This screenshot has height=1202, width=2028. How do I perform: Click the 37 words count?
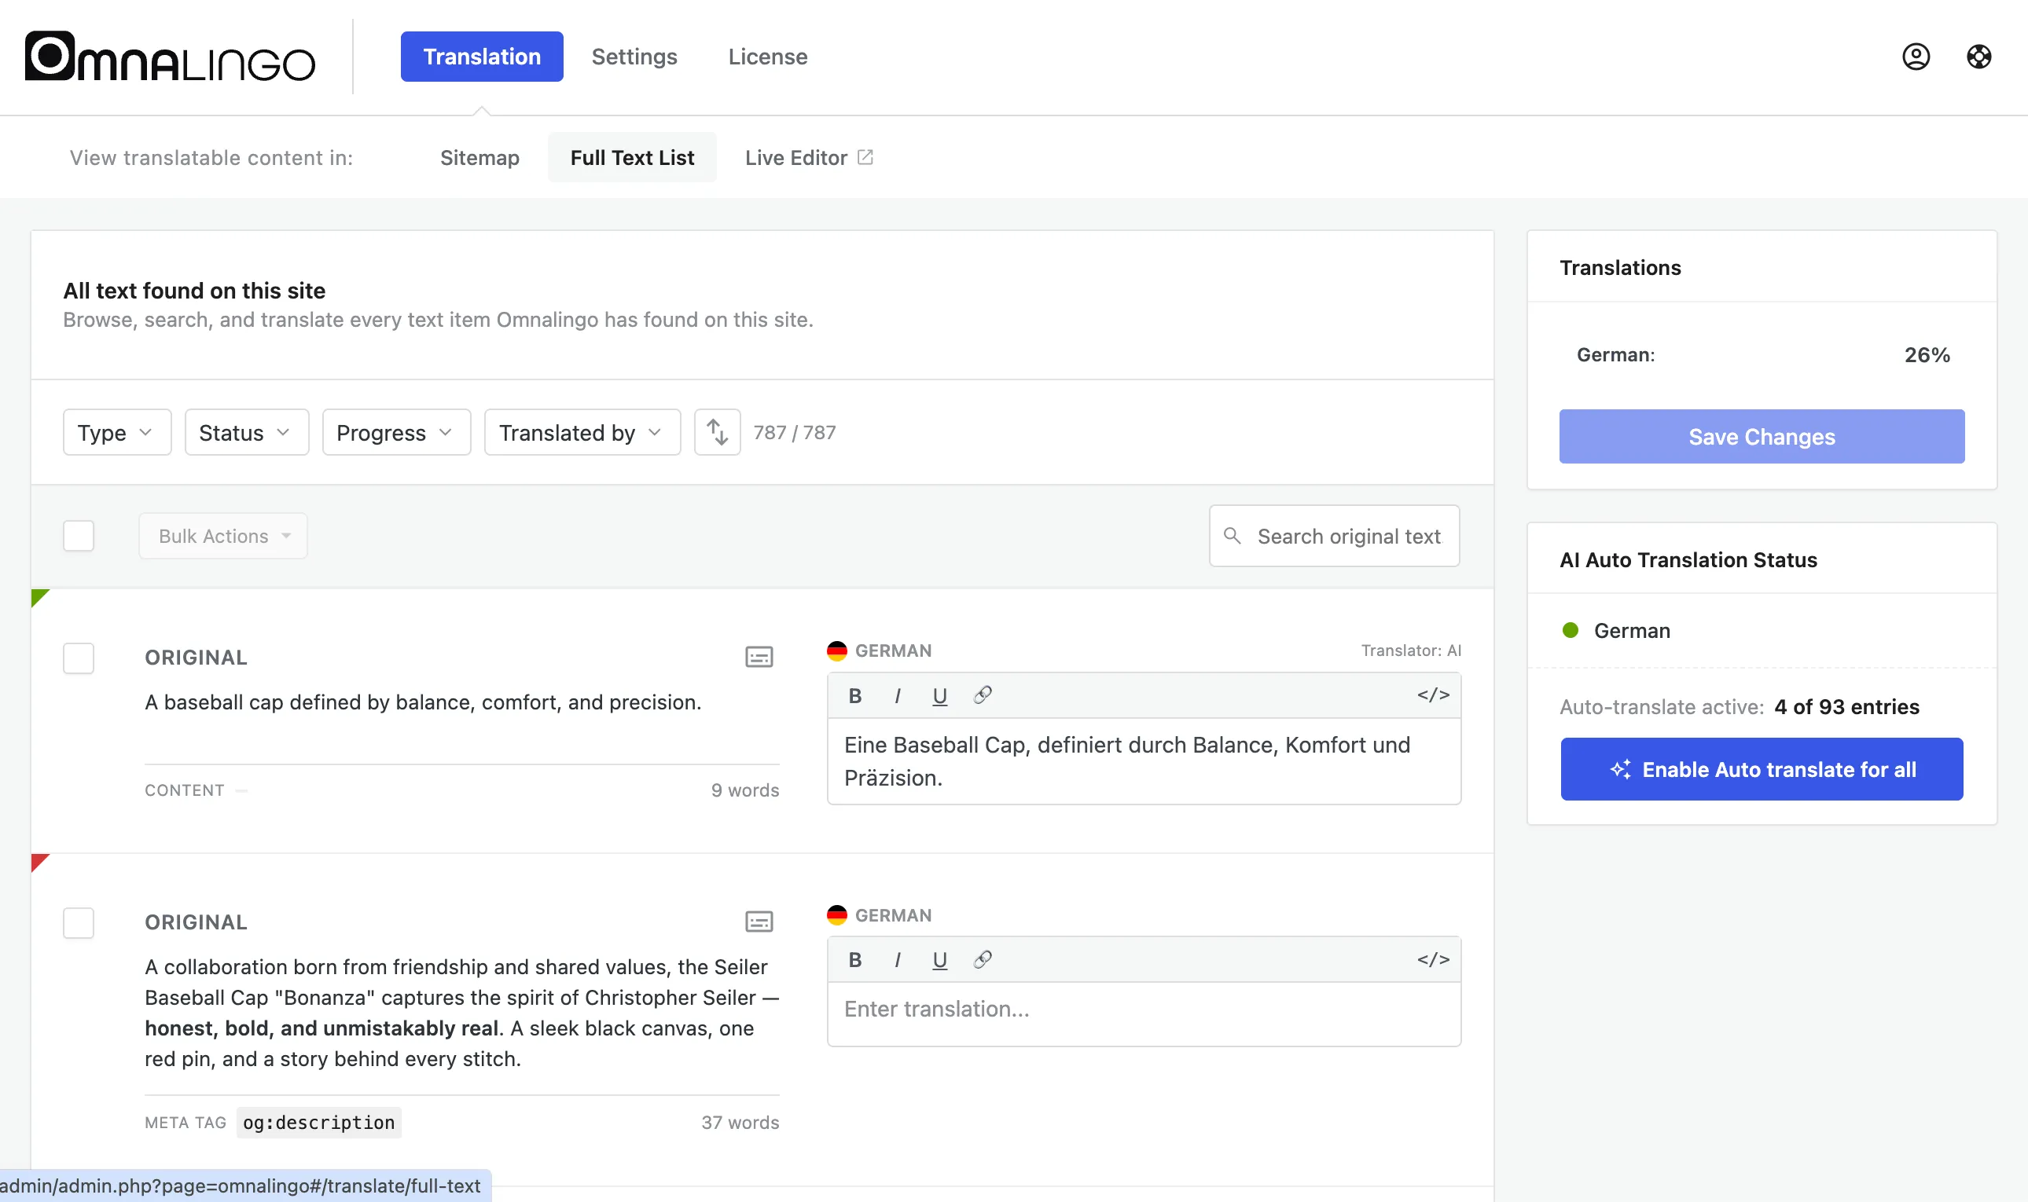click(740, 1123)
